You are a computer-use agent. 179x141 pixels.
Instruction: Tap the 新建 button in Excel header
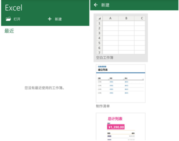55,19
